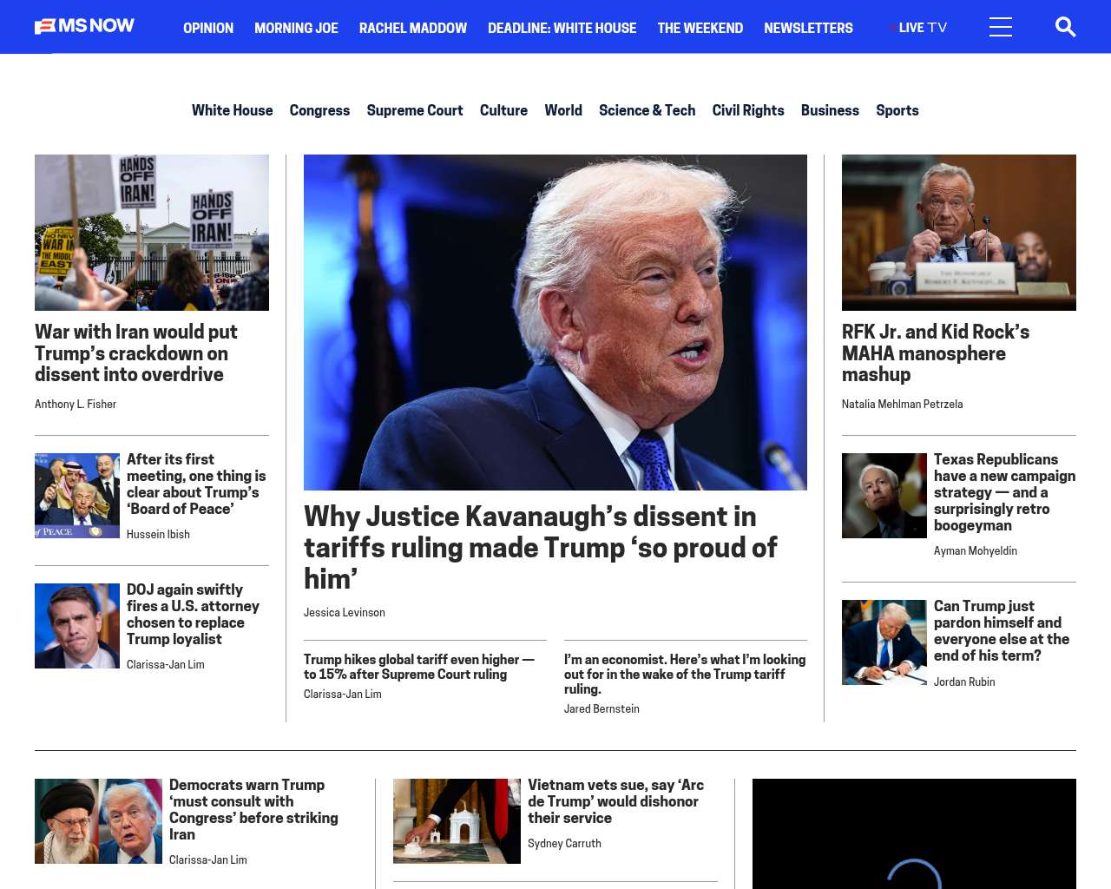Click the loading video player
This screenshot has height=889, width=1111.
(913, 833)
